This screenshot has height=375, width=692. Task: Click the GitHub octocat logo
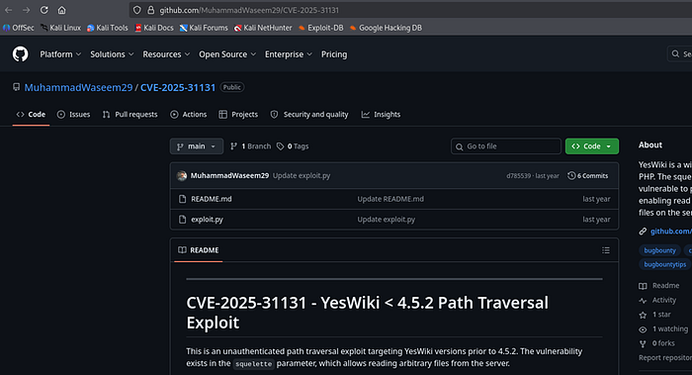pyautogui.click(x=20, y=53)
